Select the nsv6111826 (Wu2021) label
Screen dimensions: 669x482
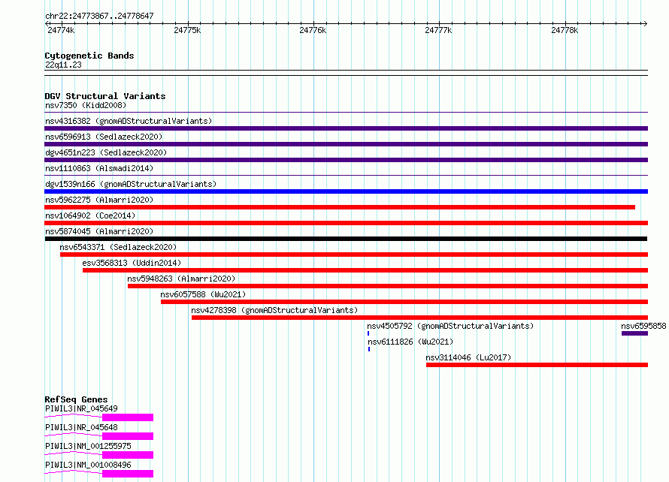point(410,342)
